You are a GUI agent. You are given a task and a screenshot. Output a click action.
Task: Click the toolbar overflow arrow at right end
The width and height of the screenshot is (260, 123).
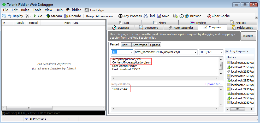pyautogui.click(x=257, y=17)
